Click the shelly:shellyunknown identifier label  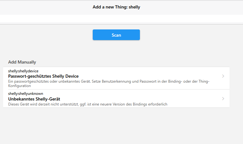[x=25, y=94]
